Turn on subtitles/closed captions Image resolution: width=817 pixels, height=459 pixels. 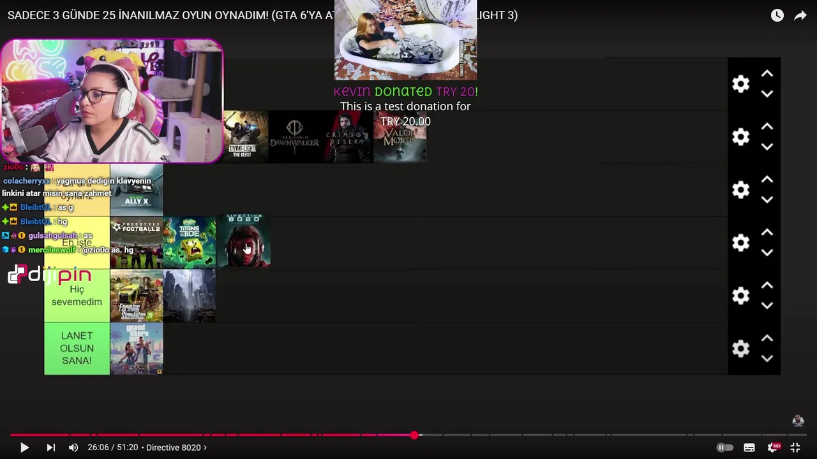[749, 448]
